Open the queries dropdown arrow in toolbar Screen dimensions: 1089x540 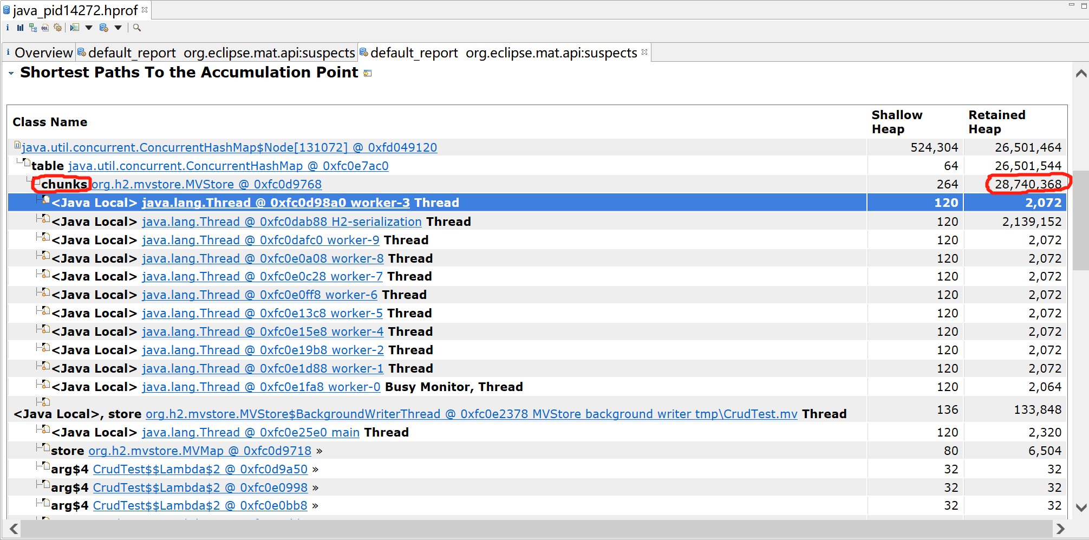point(89,28)
